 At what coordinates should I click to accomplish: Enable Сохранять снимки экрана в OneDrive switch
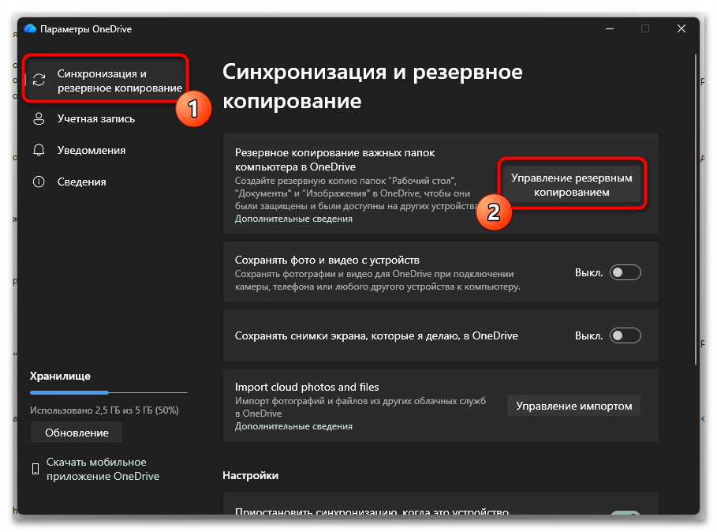625,335
